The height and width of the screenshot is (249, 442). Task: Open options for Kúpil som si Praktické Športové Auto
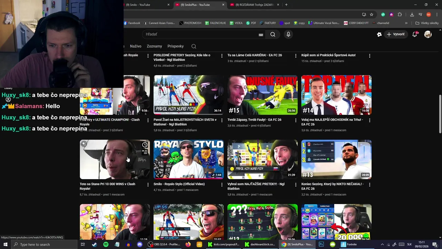(369, 56)
